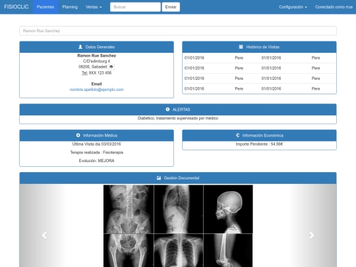This screenshot has width=356, height=267.
Task: Click the calendar icon in Histórico de Visitas
Action: (241, 47)
